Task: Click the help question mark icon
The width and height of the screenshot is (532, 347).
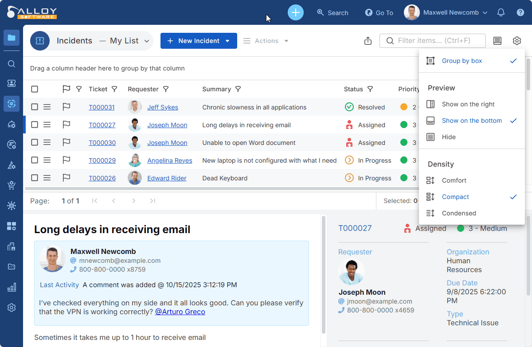Action: click(x=520, y=12)
